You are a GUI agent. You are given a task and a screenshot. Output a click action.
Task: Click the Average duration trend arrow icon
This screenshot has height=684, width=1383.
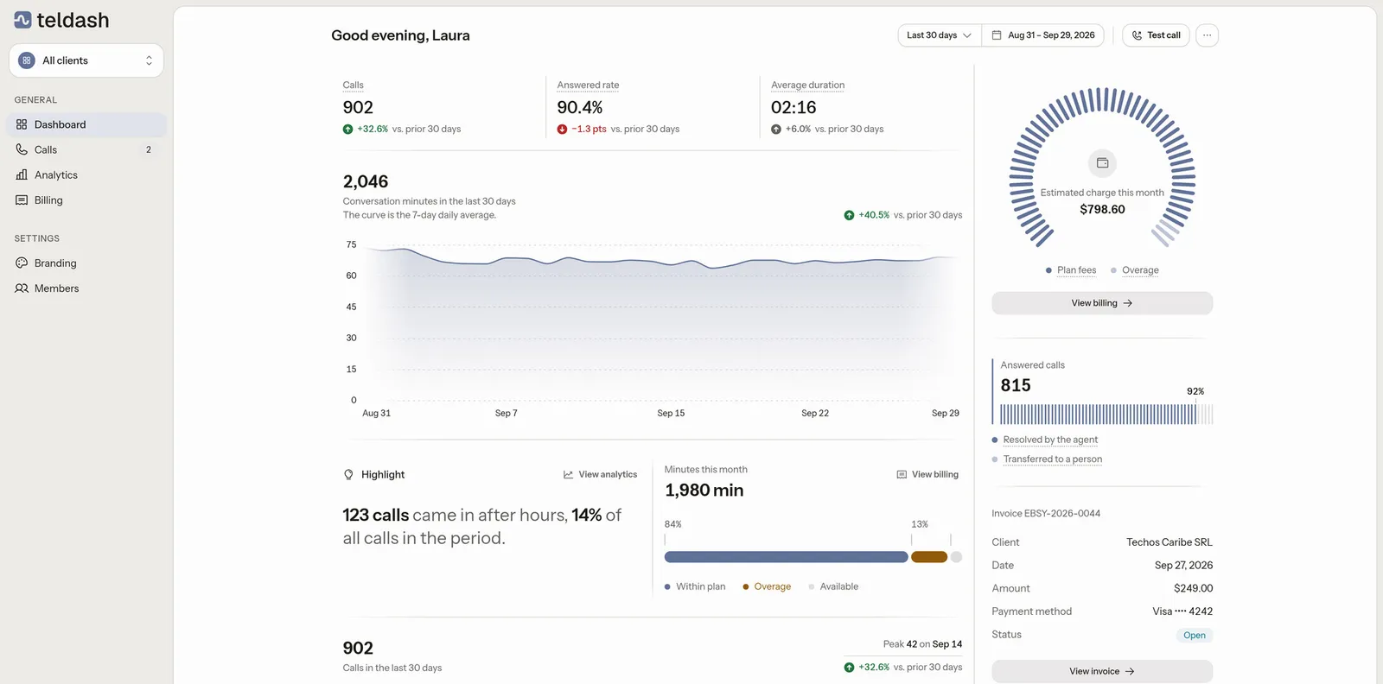[776, 129]
